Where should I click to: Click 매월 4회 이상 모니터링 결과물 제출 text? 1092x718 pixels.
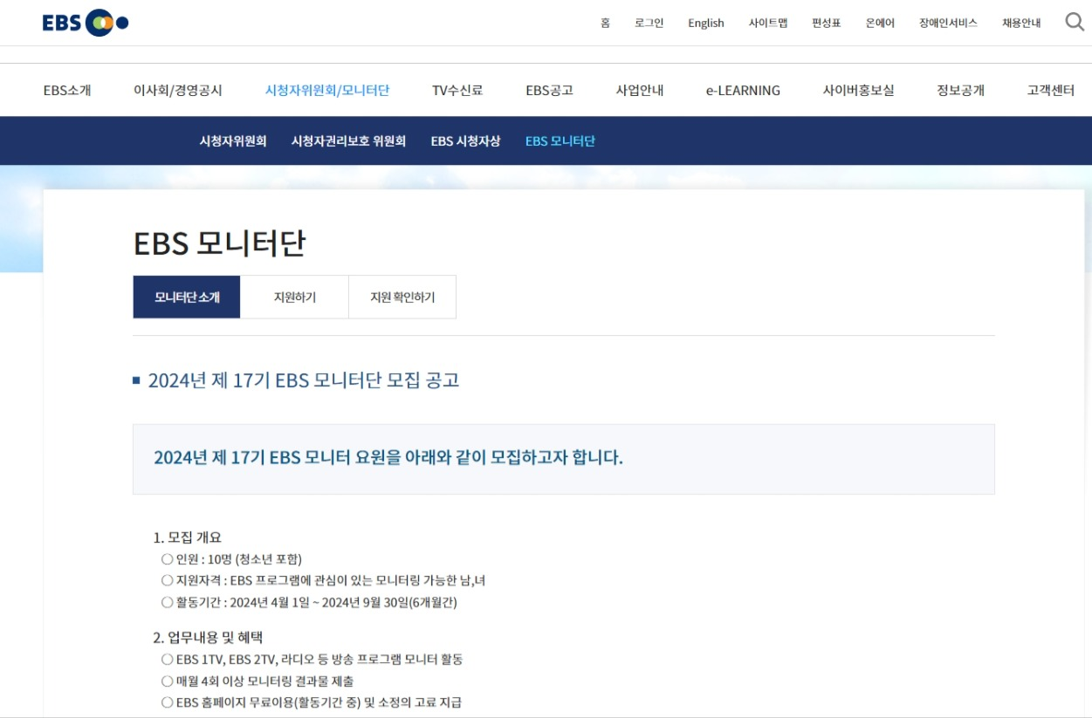coord(264,680)
